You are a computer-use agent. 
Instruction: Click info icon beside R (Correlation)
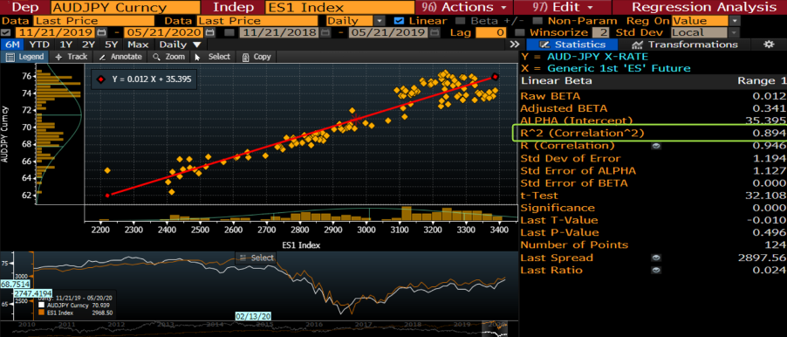656,146
